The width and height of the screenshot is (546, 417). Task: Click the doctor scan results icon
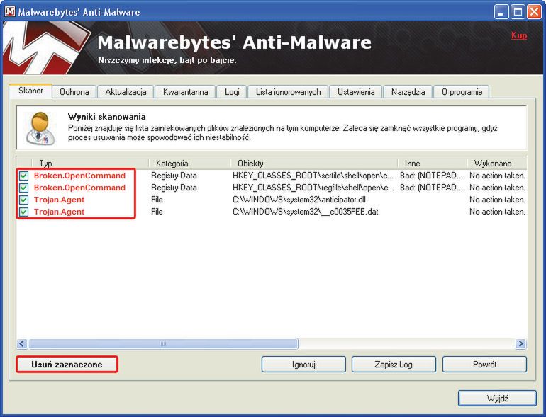pos(40,128)
